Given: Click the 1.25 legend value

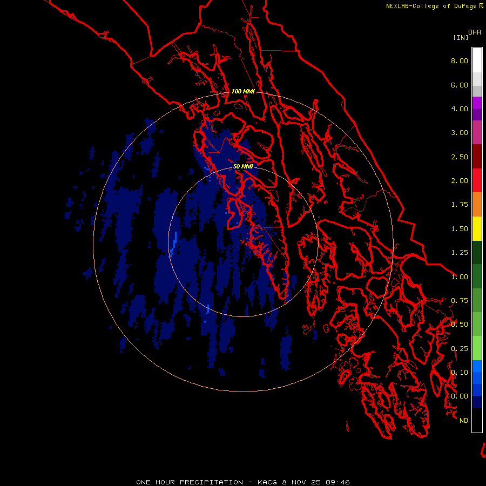Looking at the screenshot, I should pos(460,253).
